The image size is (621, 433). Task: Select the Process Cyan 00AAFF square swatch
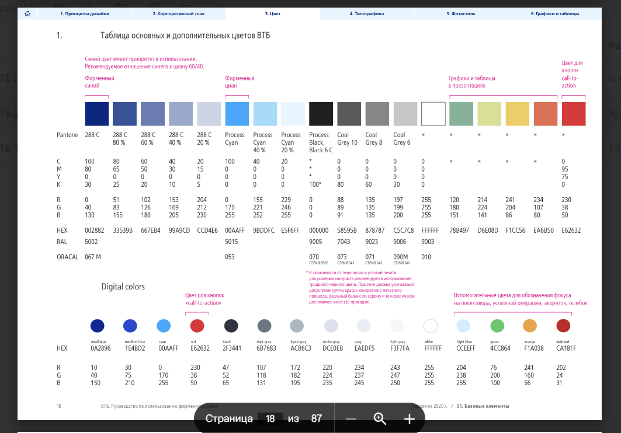pyautogui.click(x=237, y=114)
